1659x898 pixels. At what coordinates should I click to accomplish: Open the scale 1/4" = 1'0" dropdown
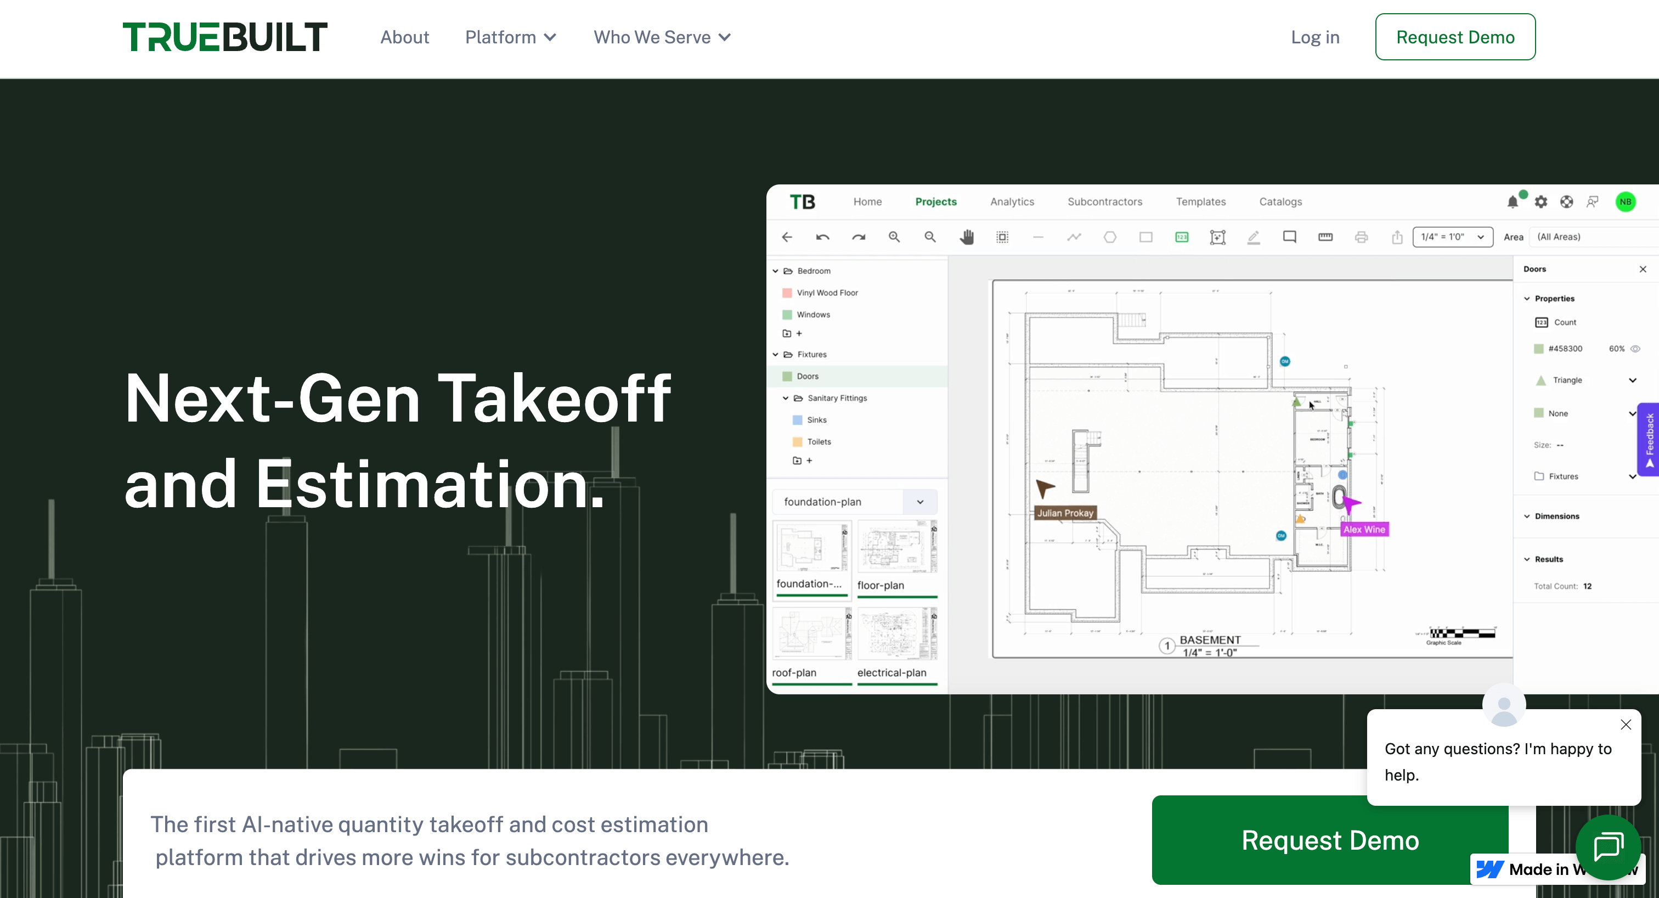1452,237
